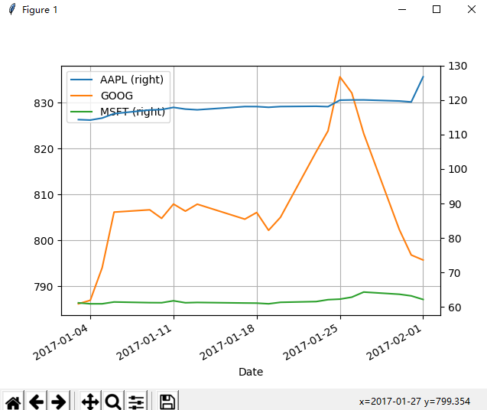Click the 2017-01-18 x-axis tick label

pos(228,342)
